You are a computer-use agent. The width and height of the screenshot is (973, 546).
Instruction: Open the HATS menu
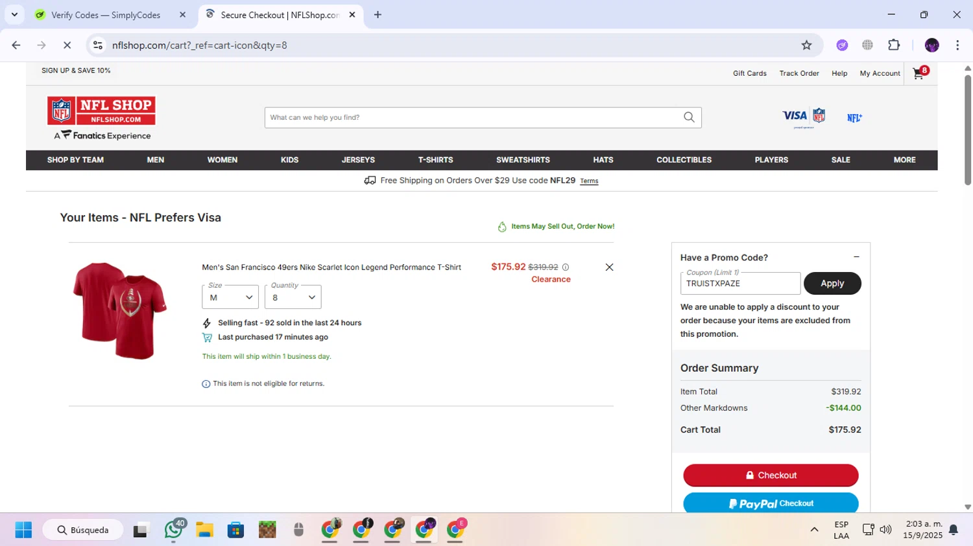603,160
